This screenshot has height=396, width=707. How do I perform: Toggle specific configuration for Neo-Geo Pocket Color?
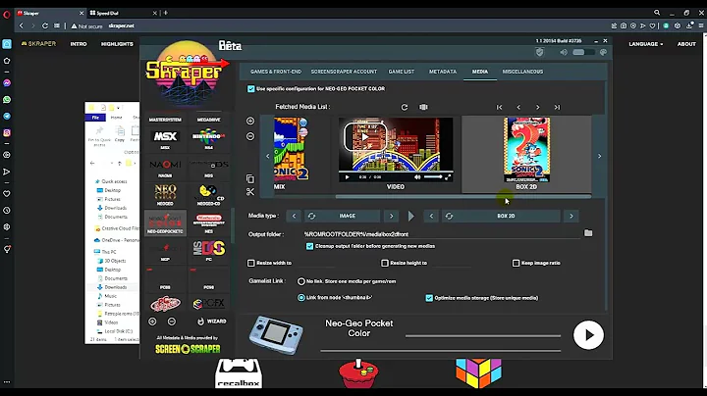(251, 88)
